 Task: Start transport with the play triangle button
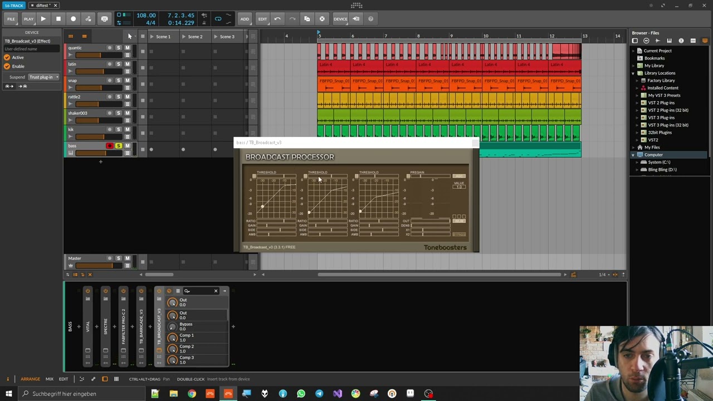pyautogui.click(x=43, y=19)
